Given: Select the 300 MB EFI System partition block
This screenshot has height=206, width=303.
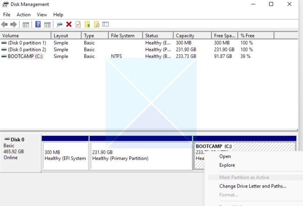Looking at the screenshot, I should pos(65,155).
